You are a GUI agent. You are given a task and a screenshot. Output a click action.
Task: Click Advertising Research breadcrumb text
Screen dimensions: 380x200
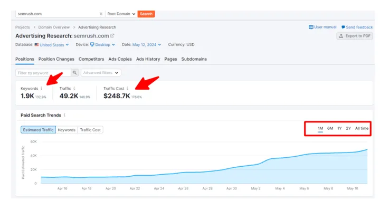97,27
